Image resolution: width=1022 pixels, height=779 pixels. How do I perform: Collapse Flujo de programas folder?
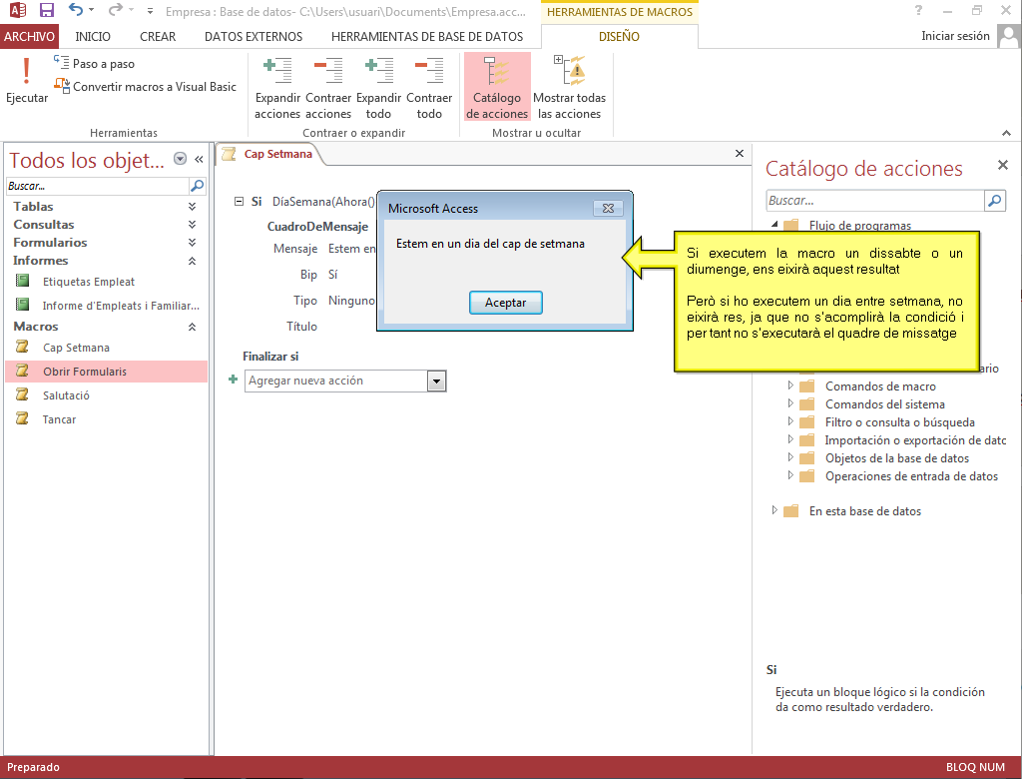click(774, 225)
